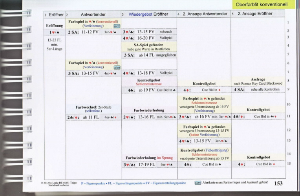This screenshot has height=196, width=300.
Task: Click the 'Farbwiederholung' heading above row 11
Action: click(149, 110)
